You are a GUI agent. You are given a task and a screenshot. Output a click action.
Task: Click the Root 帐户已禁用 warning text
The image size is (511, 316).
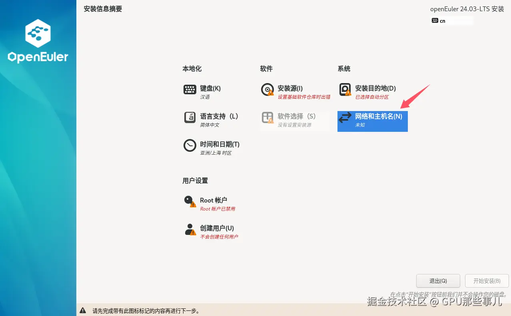(218, 209)
